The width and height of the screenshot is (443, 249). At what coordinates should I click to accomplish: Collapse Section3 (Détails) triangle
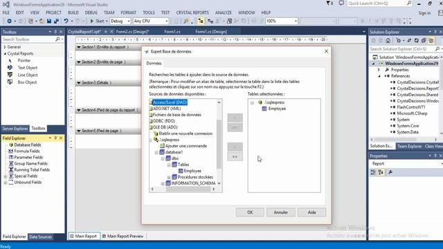point(79,83)
